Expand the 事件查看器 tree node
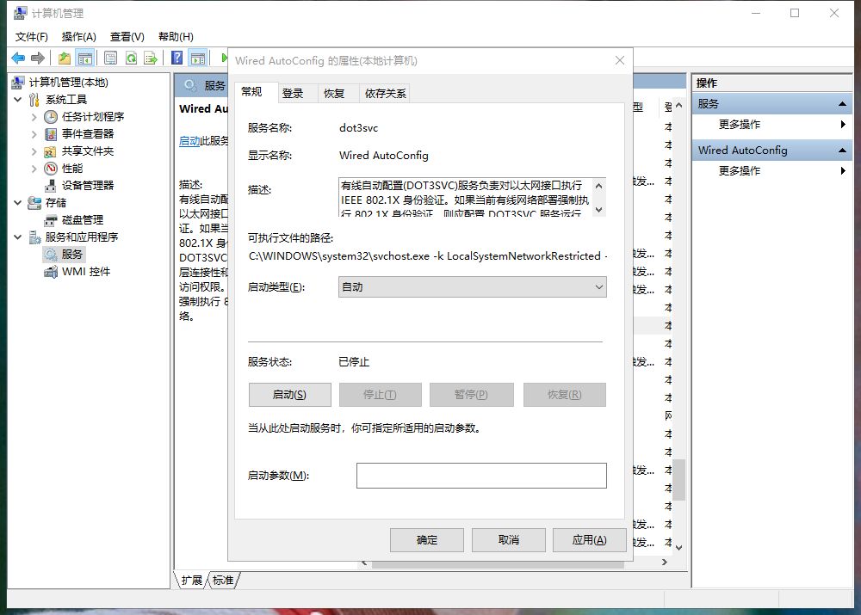This screenshot has height=615, width=861. click(x=34, y=134)
